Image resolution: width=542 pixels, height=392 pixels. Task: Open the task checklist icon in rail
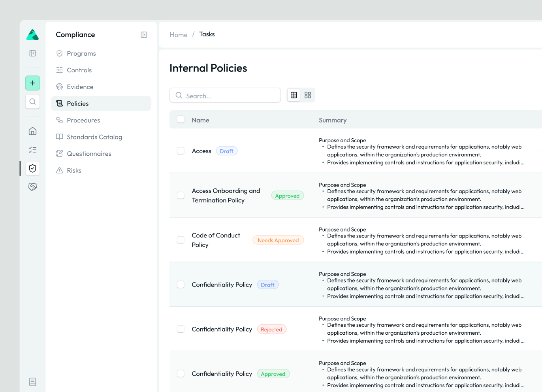click(x=33, y=150)
